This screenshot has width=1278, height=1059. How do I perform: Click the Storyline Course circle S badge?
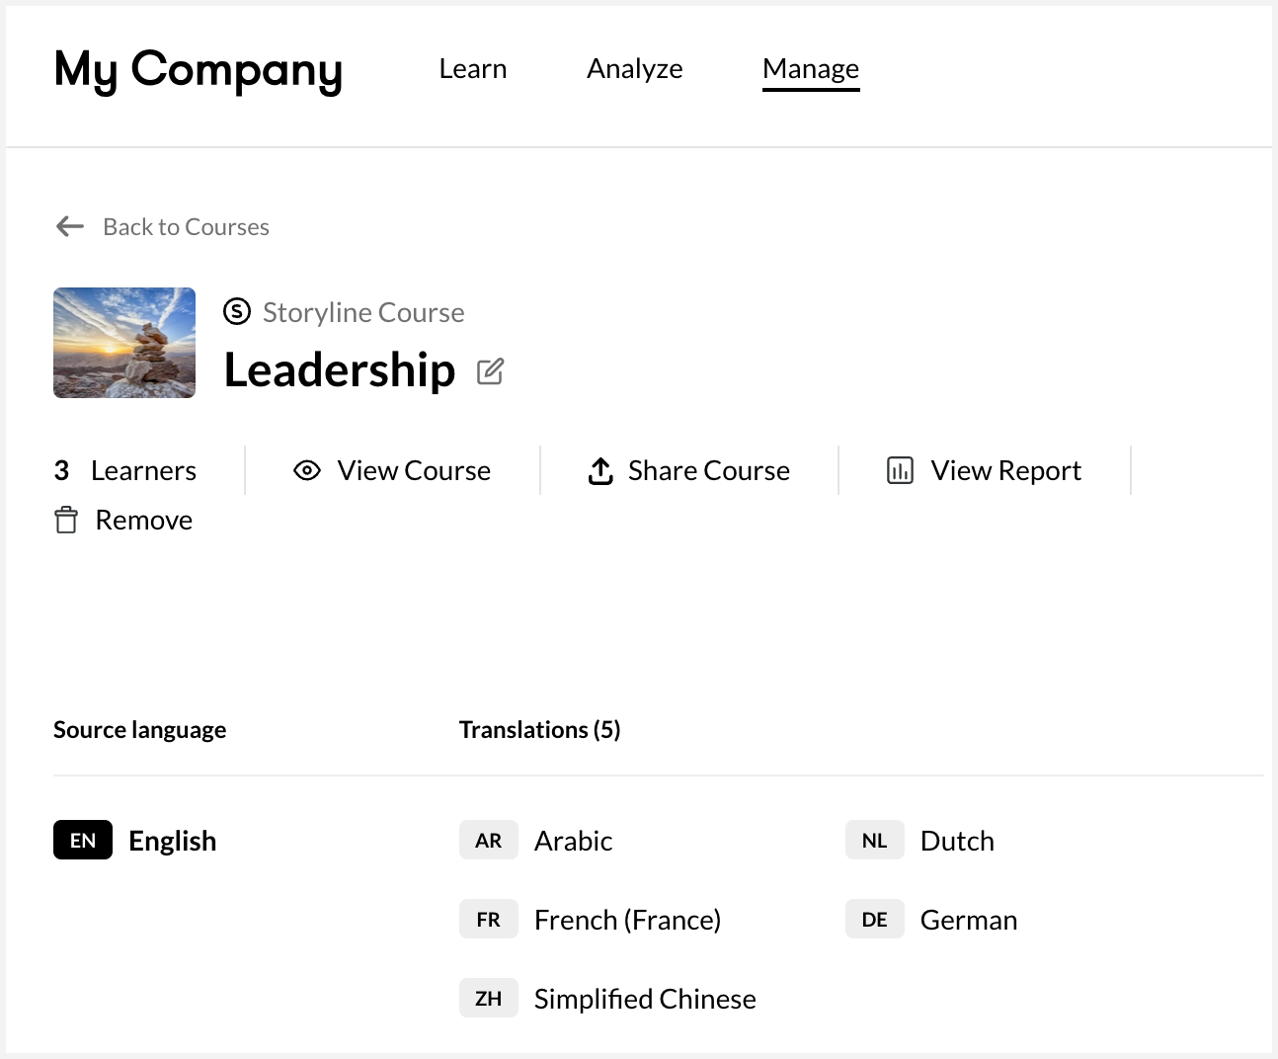237,311
